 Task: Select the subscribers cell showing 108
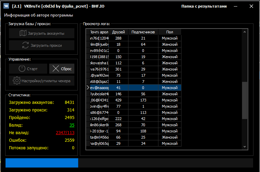tap(143, 131)
